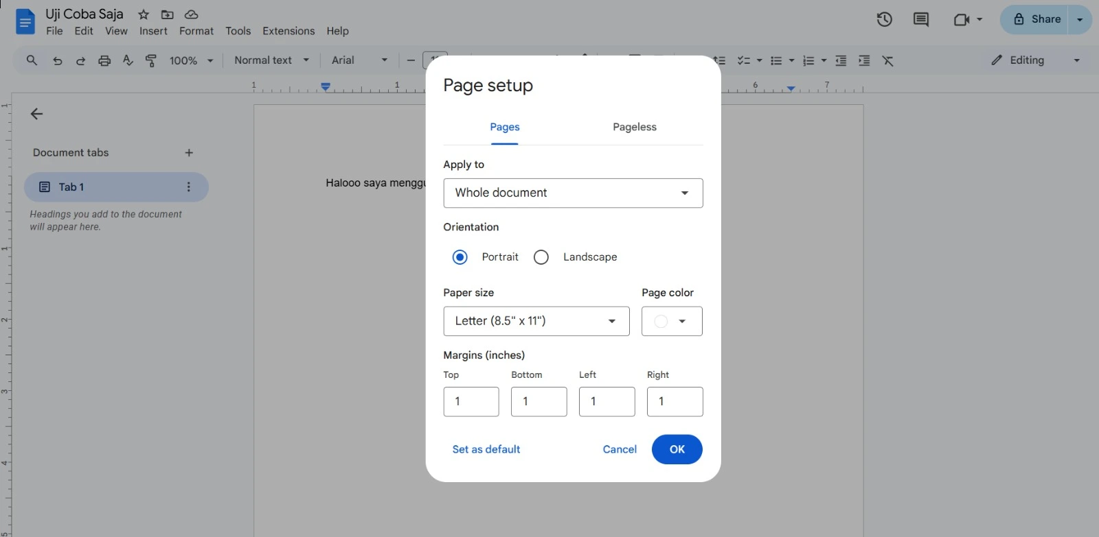The height and width of the screenshot is (537, 1099).
Task: Expand the Apply to dropdown
Action: 573,193
